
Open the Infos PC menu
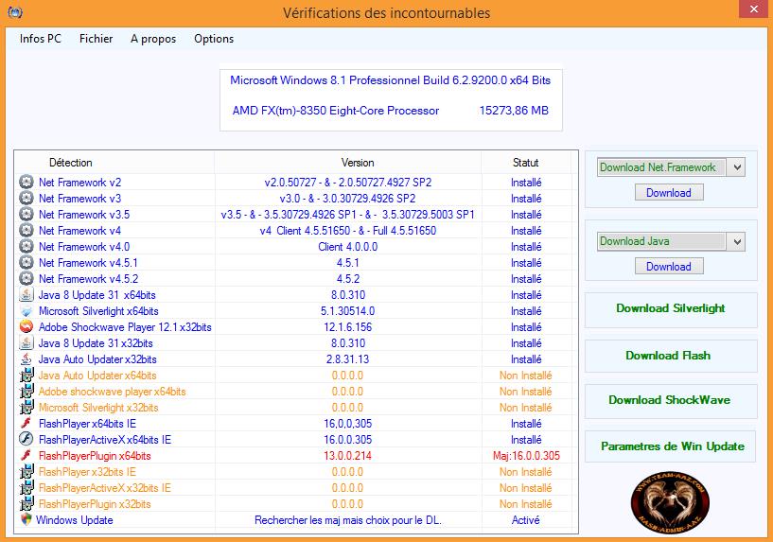41,39
